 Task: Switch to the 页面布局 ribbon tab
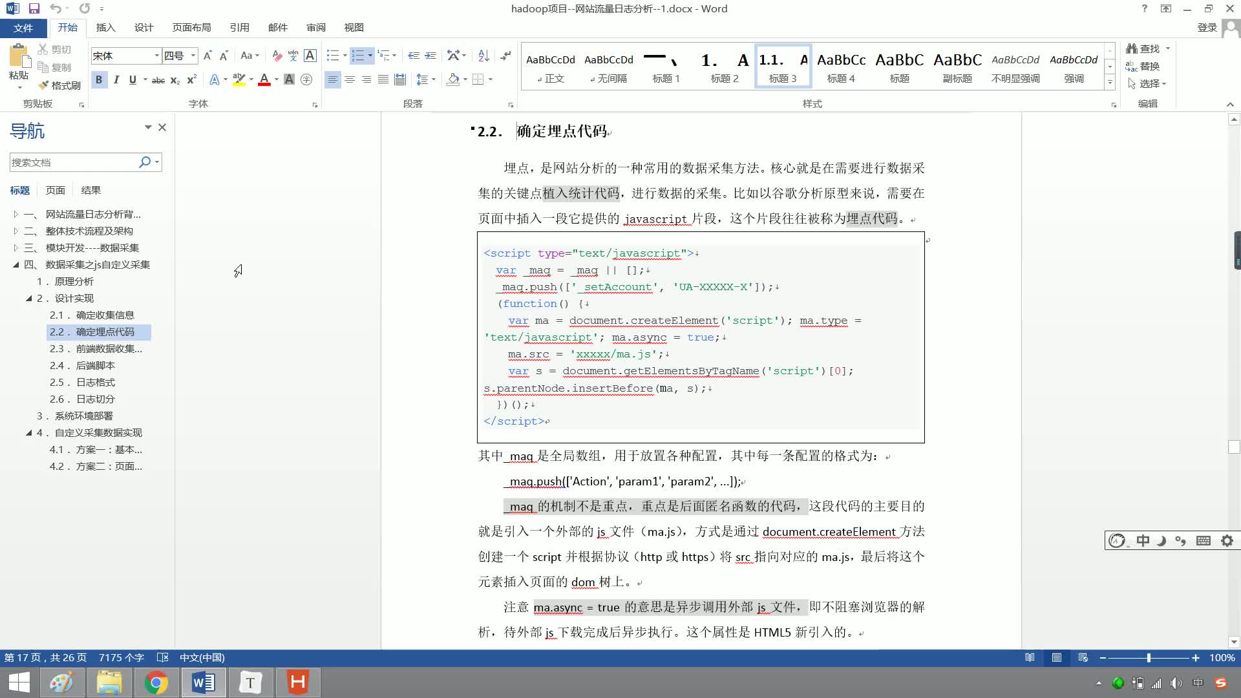pyautogui.click(x=191, y=28)
